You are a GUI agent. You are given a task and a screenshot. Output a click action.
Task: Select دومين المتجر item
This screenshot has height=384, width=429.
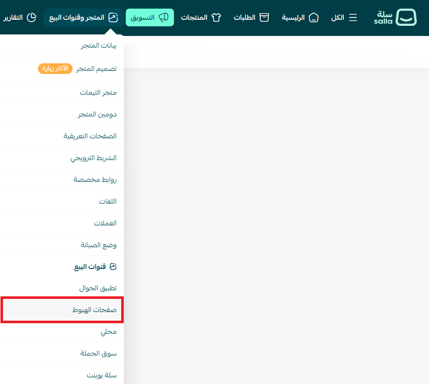62,114
